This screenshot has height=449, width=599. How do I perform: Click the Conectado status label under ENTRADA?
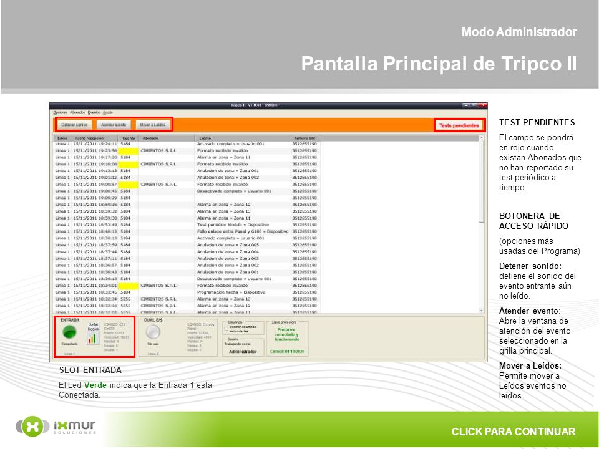pyautogui.click(x=69, y=344)
